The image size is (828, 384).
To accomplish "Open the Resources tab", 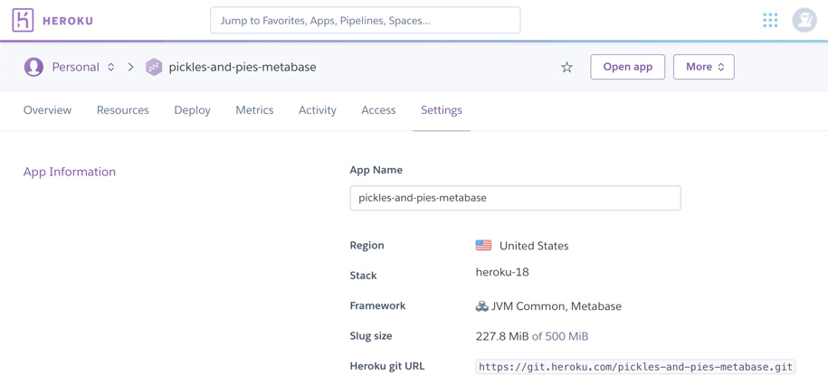I will (123, 110).
